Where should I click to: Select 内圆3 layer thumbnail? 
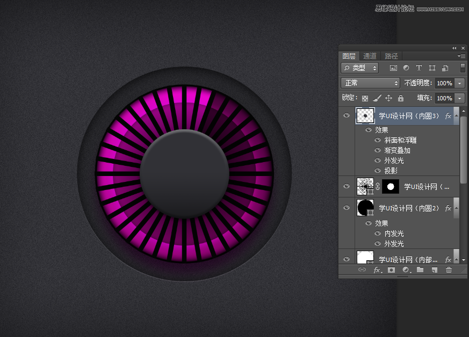365,115
